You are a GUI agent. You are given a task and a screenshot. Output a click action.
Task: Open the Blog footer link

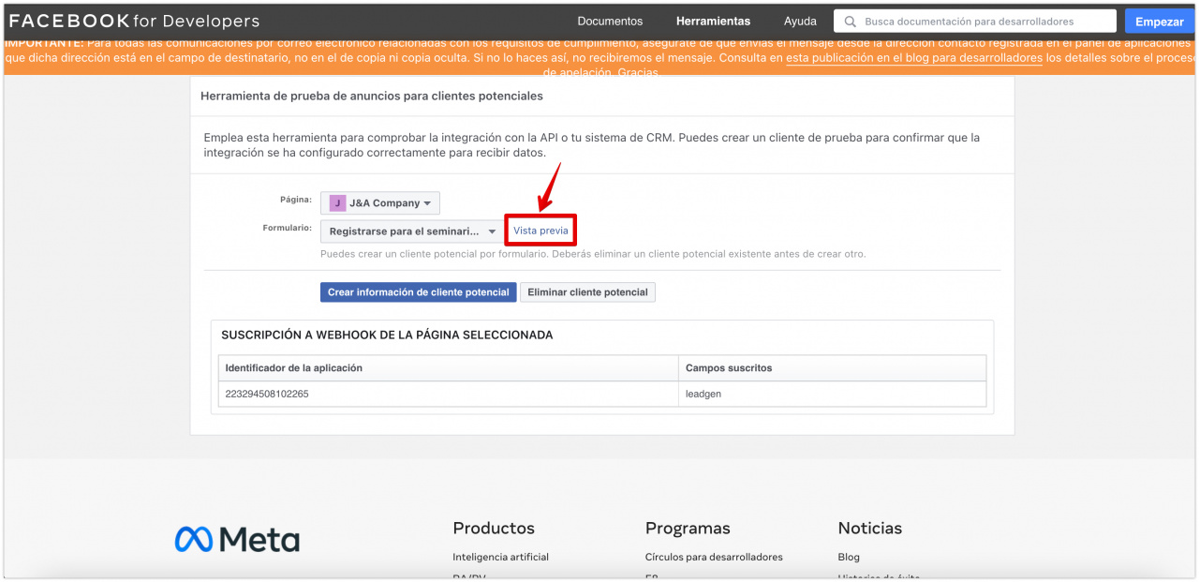(x=849, y=557)
